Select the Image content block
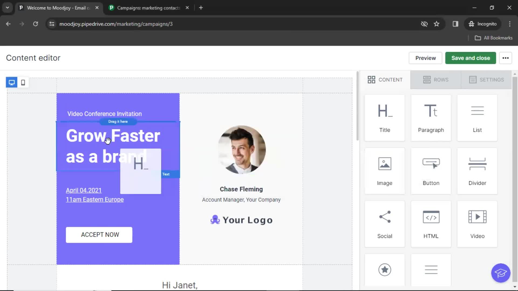This screenshot has width=518, height=291. tap(384, 171)
